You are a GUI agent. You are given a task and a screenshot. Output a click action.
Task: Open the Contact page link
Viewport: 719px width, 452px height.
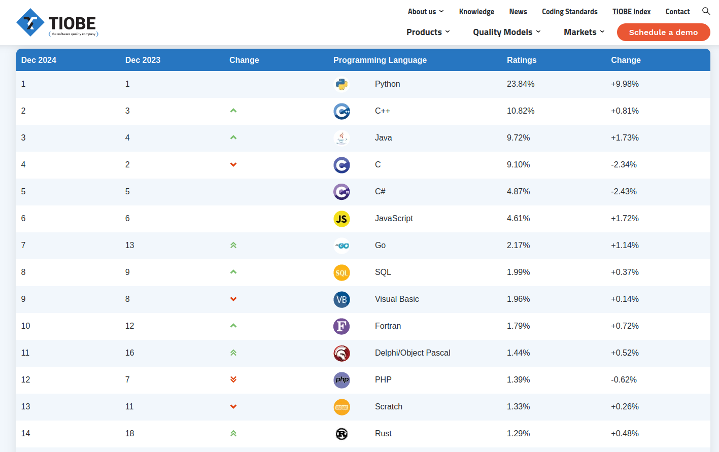677,11
